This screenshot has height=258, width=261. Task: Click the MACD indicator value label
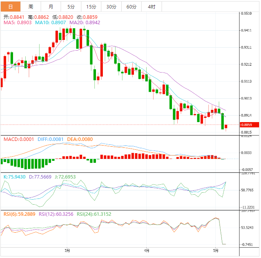coord(19,139)
